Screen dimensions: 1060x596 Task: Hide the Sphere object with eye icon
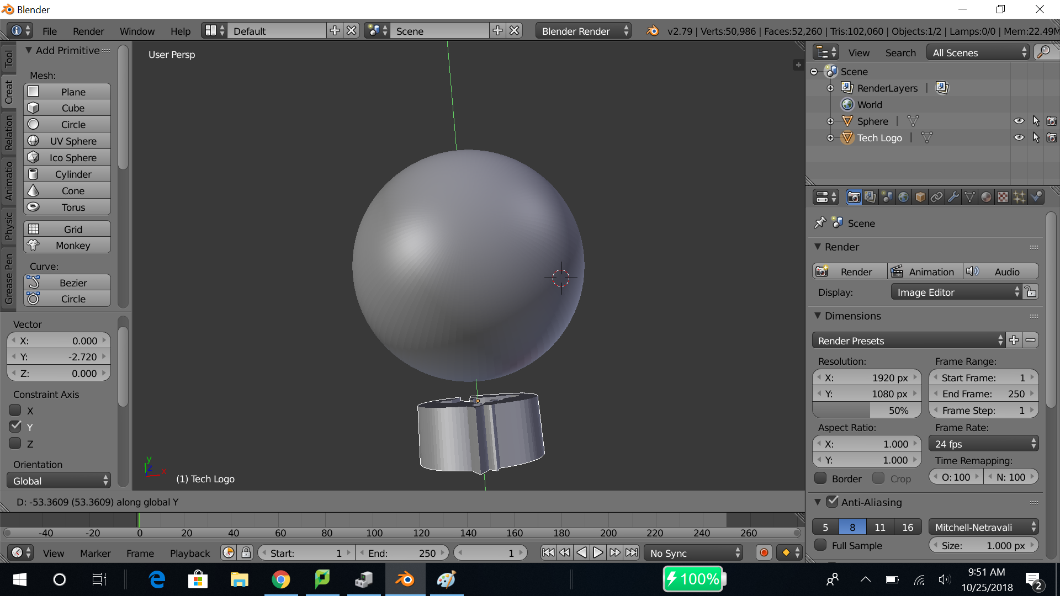1019,121
